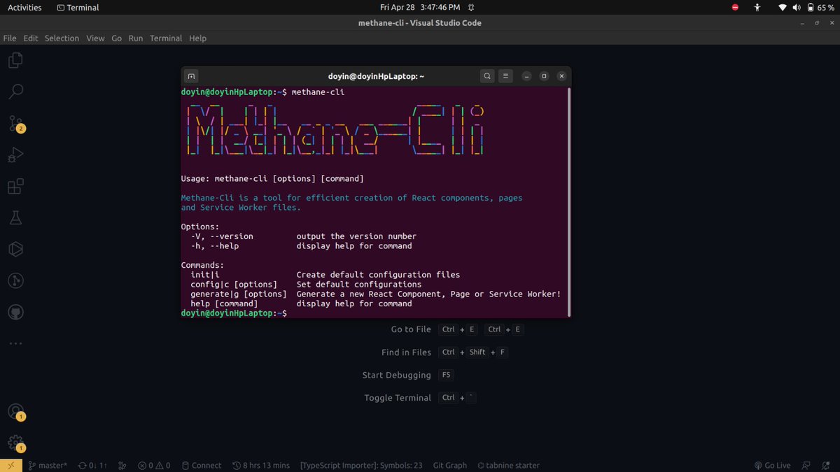Click the notification bell-off icon by clock
This screenshot has width=840, height=472.
click(472, 7)
